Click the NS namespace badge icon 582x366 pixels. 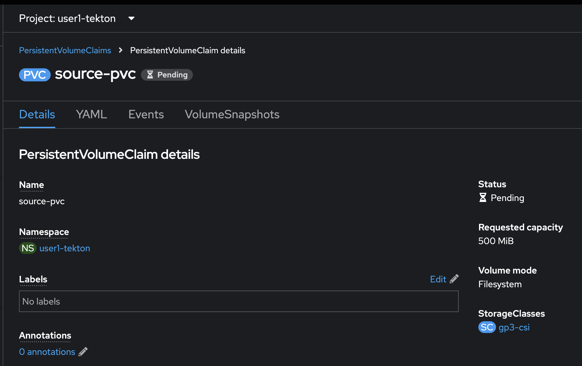(x=27, y=248)
